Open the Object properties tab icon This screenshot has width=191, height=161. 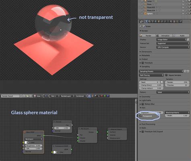coord(159,21)
